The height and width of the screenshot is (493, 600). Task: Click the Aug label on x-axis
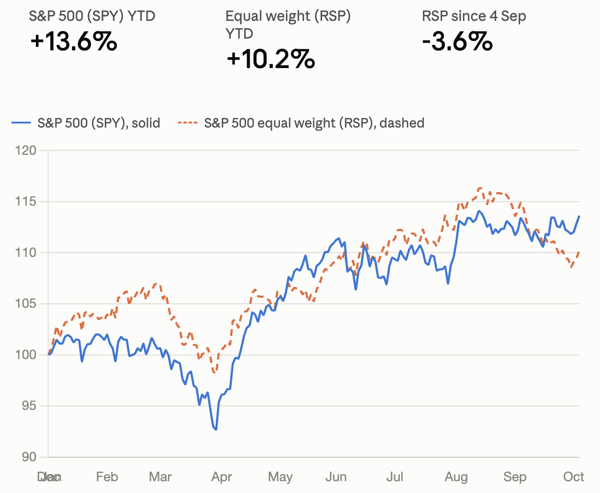pyautogui.click(x=456, y=477)
